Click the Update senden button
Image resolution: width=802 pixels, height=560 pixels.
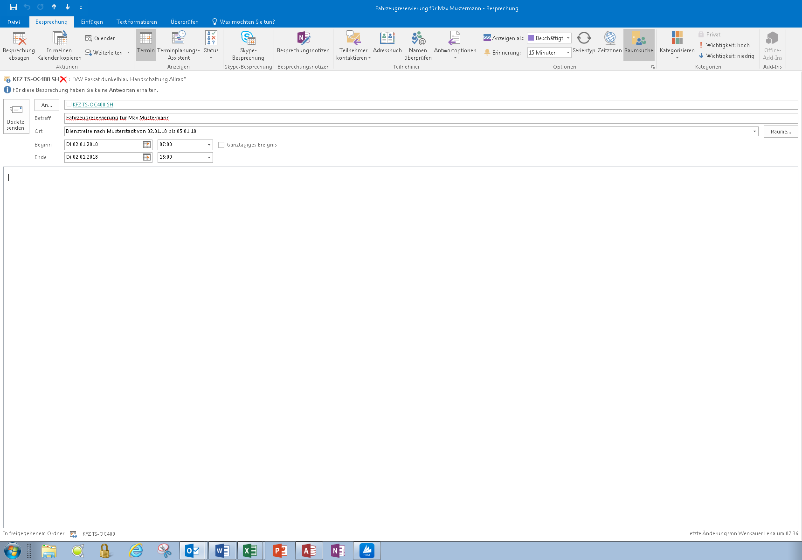click(16, 116)
